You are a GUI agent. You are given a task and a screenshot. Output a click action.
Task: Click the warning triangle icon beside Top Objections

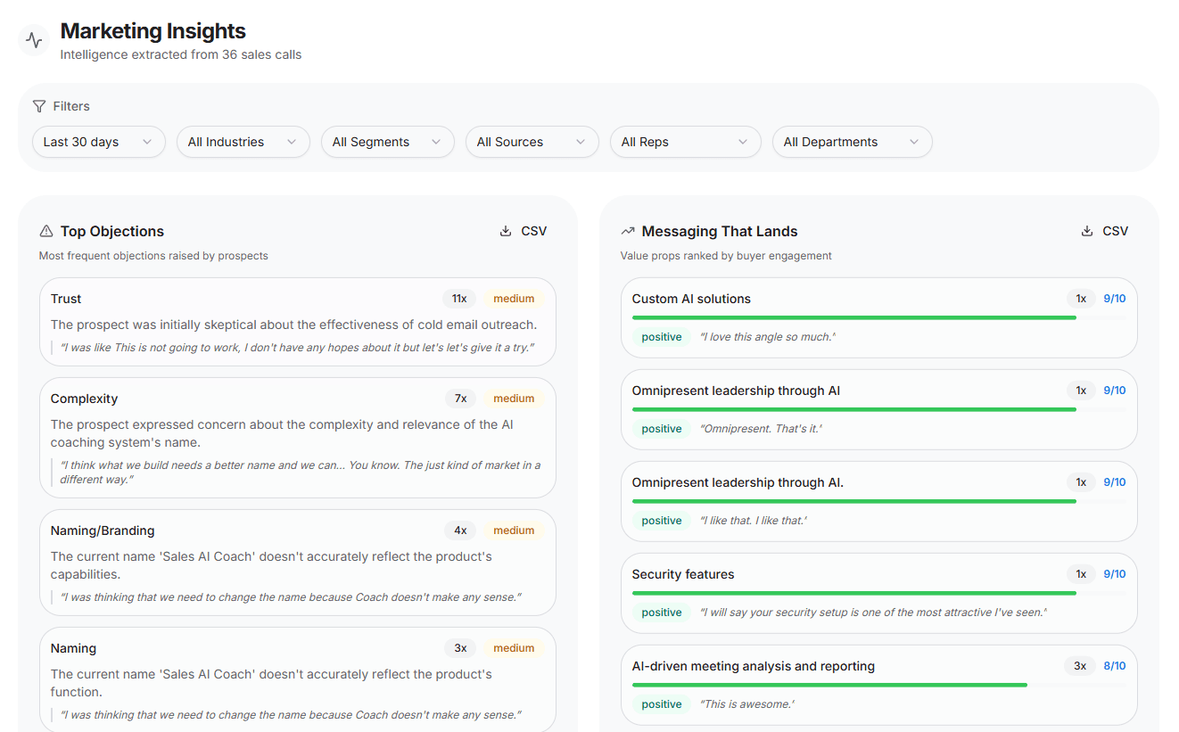point(45,230)
